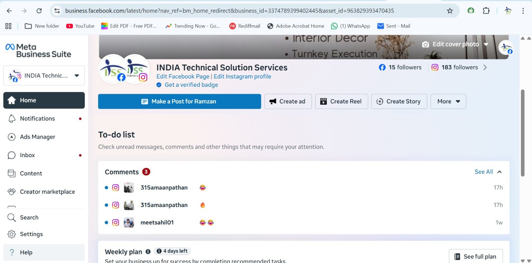This screenshot has width=532, height=263.
Task: Open the Notifications bell in sidebar
Action: [x=12, y=119]
